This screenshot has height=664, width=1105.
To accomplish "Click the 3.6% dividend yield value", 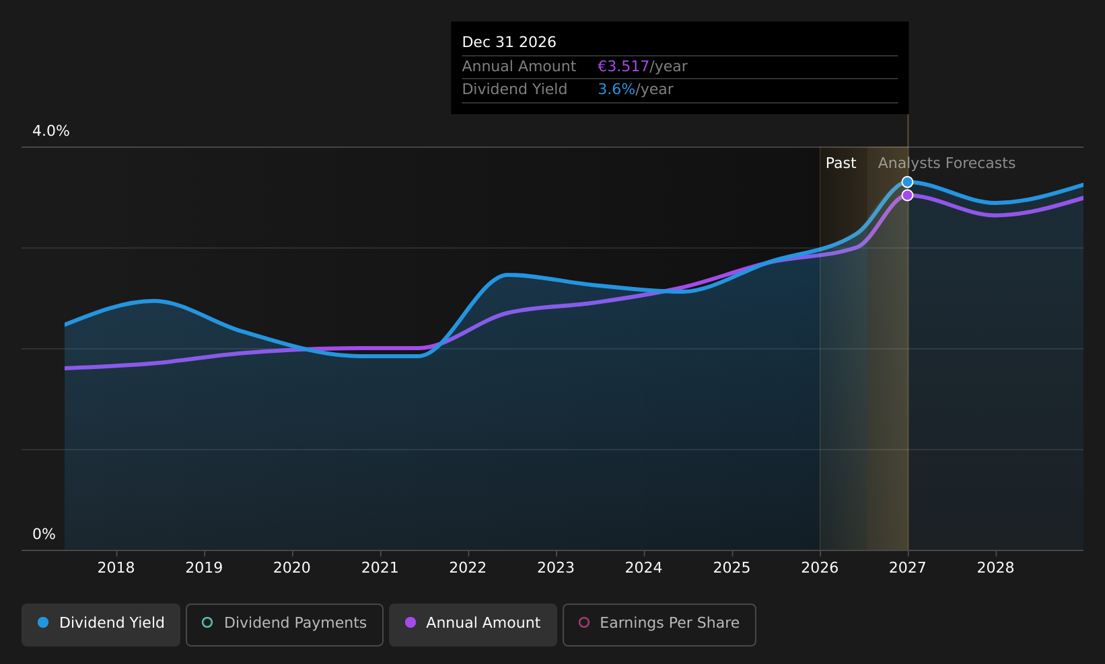I will 616,89.
